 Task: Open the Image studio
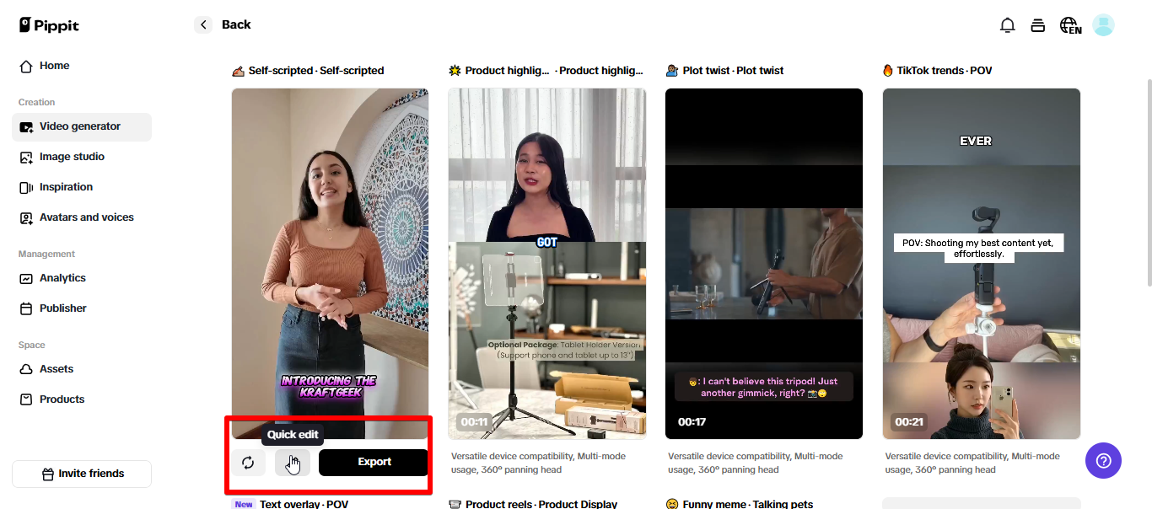coord(72,157)
